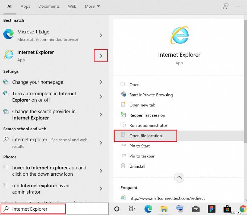This screenshot has width=247, height=215.
Task: Open Figma from the taskbar
Action: 211,209
